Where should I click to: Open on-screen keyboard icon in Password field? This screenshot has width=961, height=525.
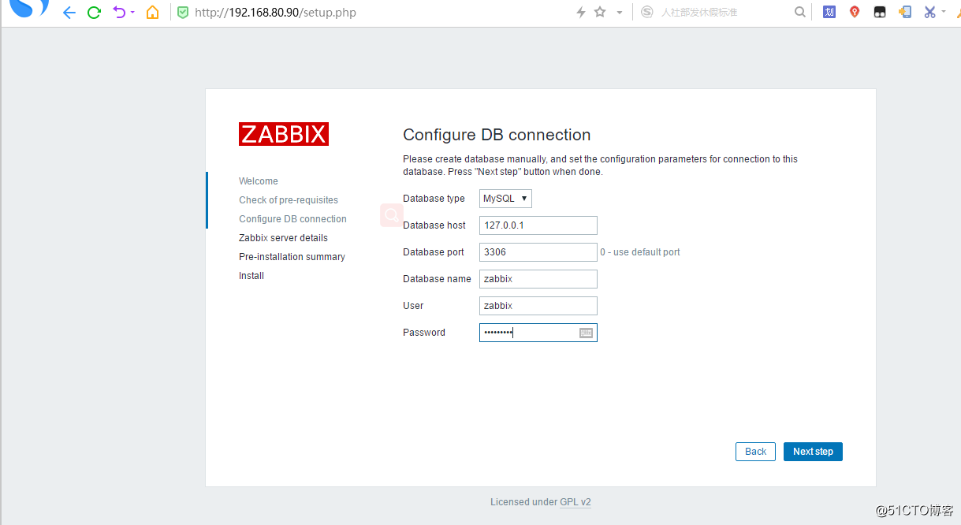point(586,333)
